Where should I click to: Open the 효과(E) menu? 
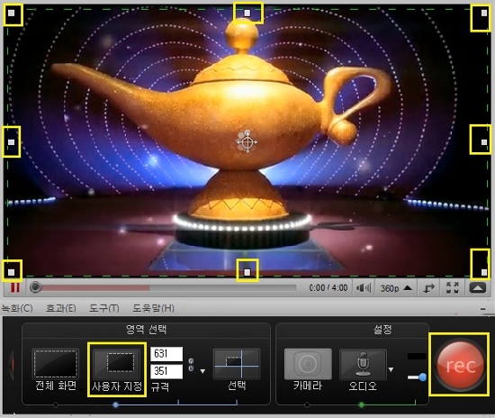click(61, 308)
